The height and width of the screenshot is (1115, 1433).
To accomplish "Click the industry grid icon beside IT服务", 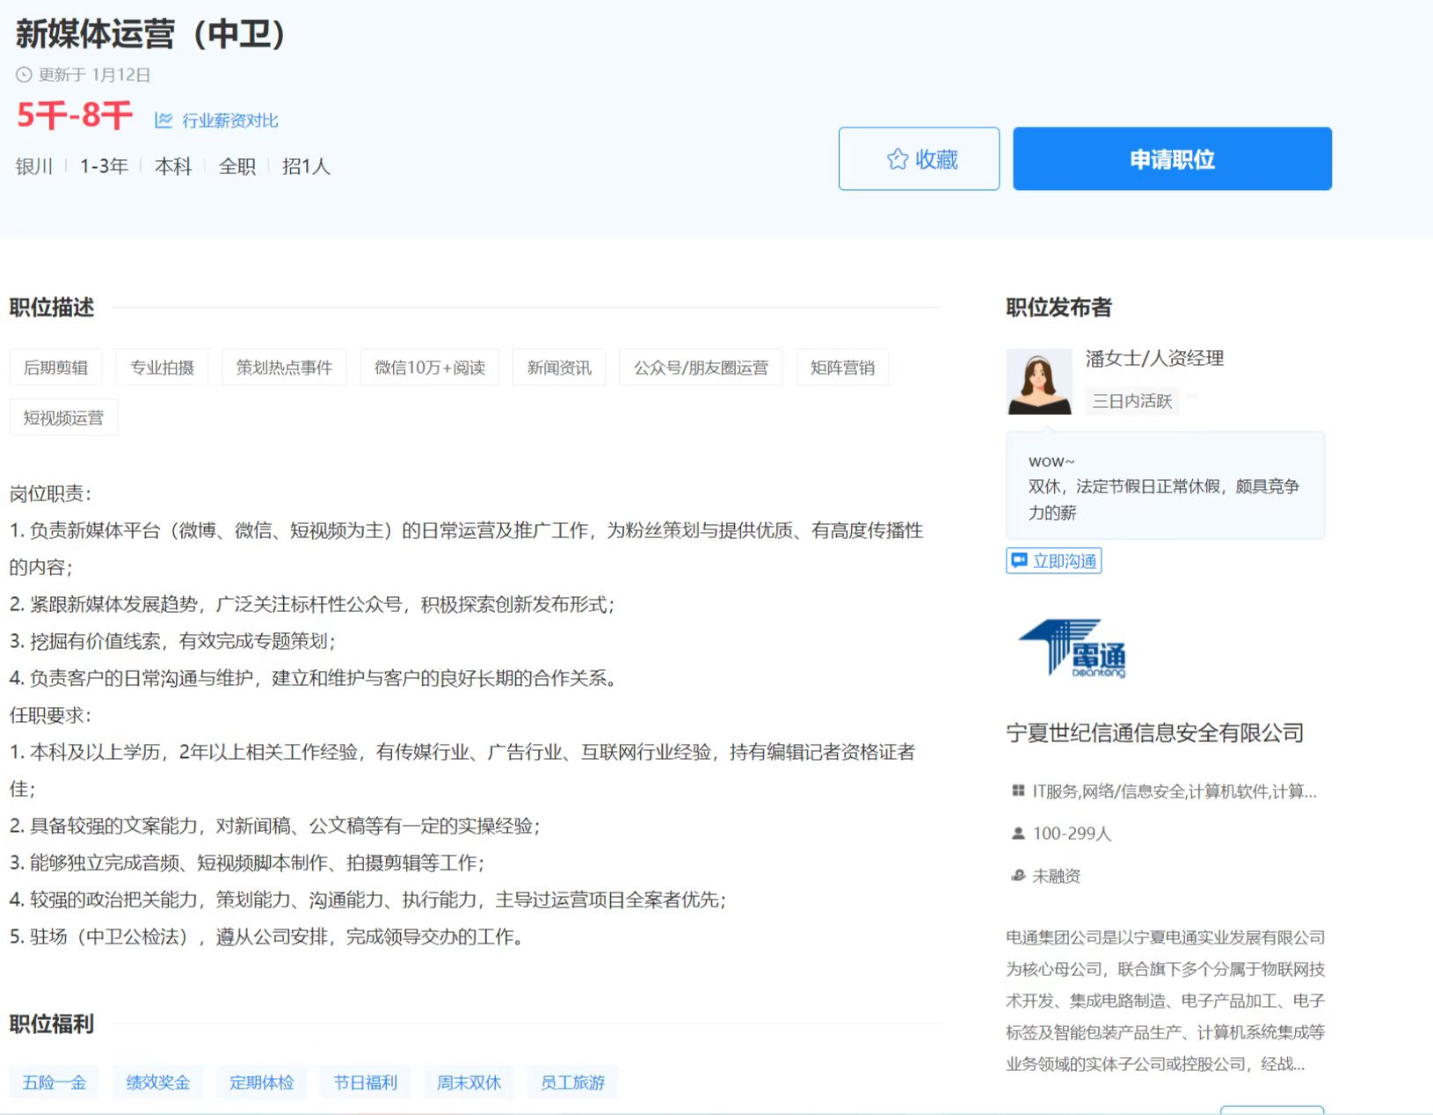I will 1018,791.
